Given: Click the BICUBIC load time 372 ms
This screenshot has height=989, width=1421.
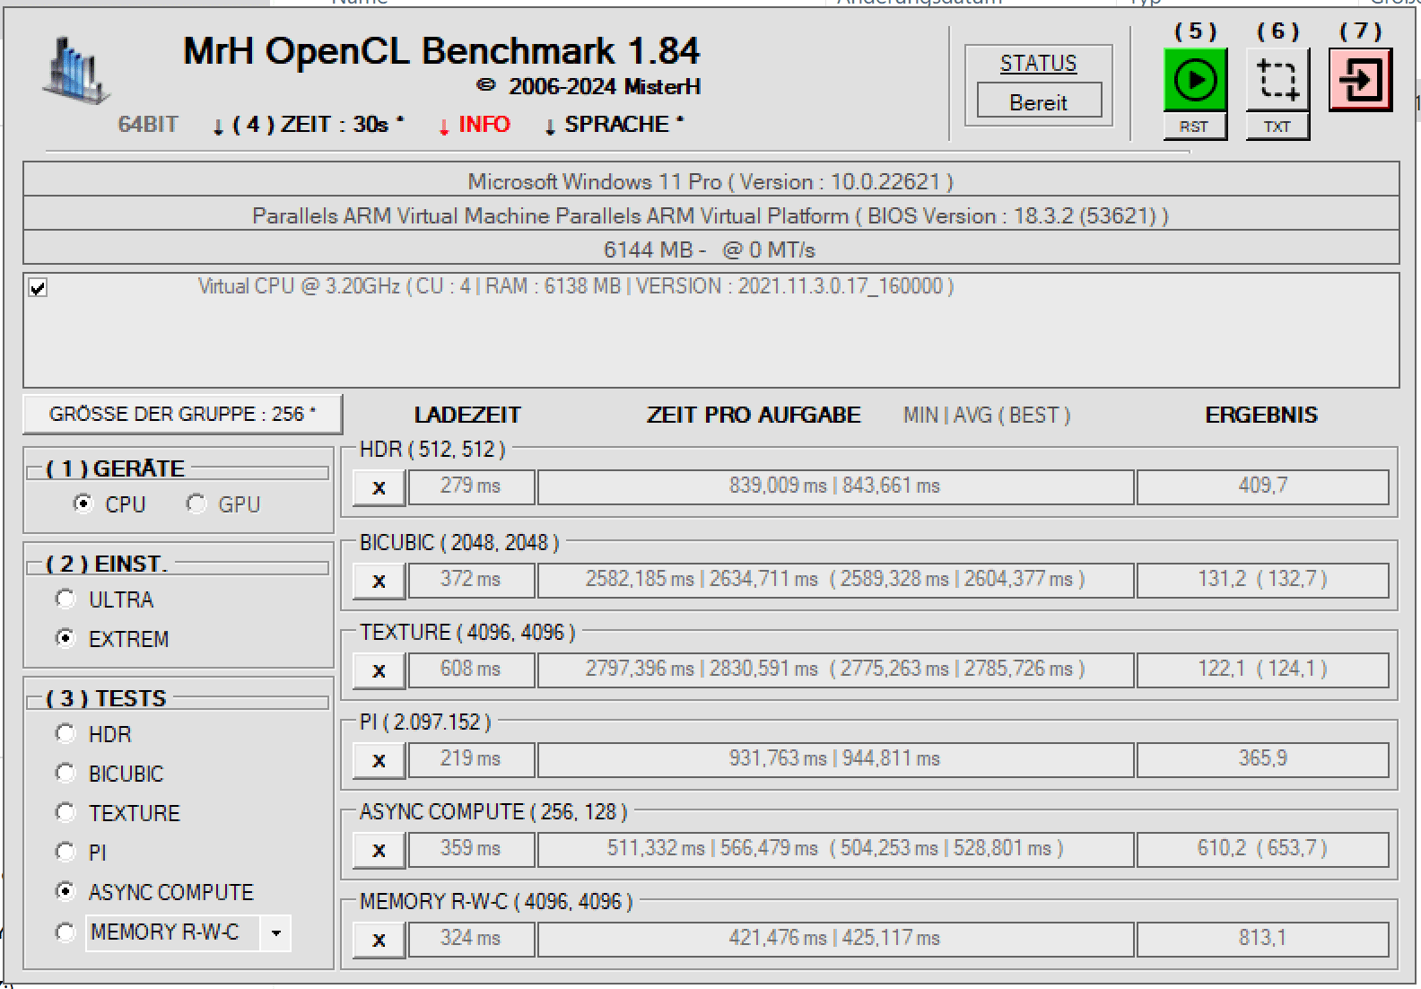Looking at the screenshot, I should pyautogui.click(x=471, y=580).
